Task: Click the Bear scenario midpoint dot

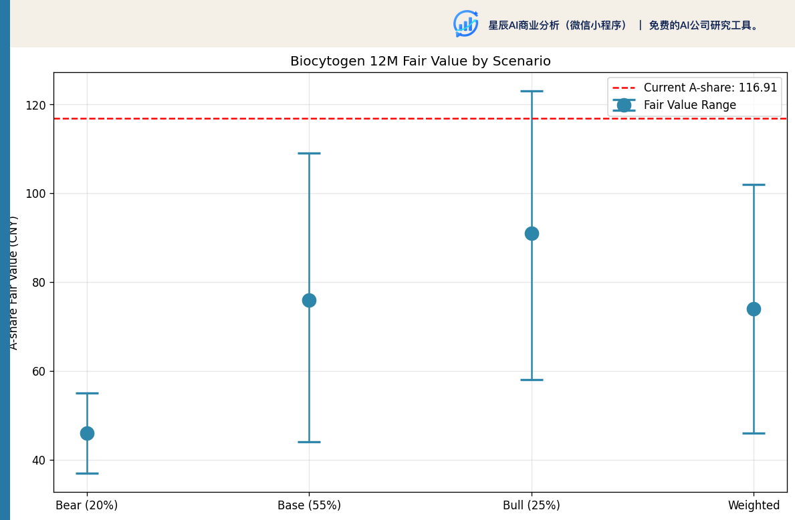Action: pyautogui.click(x=87, y=433)
